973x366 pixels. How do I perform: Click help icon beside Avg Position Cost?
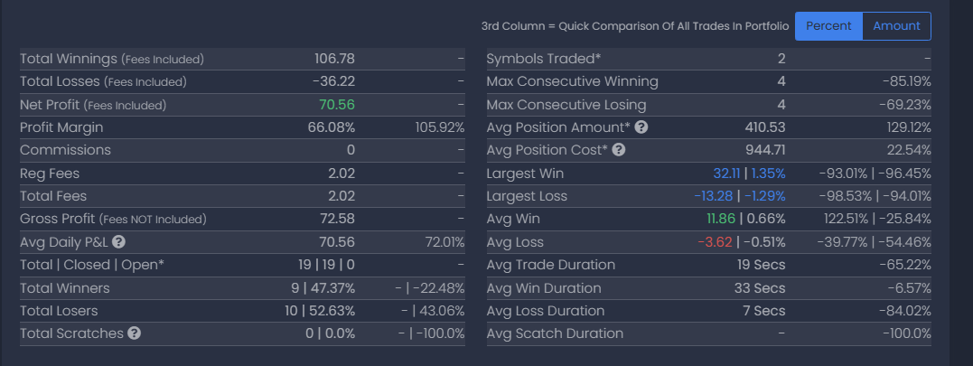click(x=619, y=150)
